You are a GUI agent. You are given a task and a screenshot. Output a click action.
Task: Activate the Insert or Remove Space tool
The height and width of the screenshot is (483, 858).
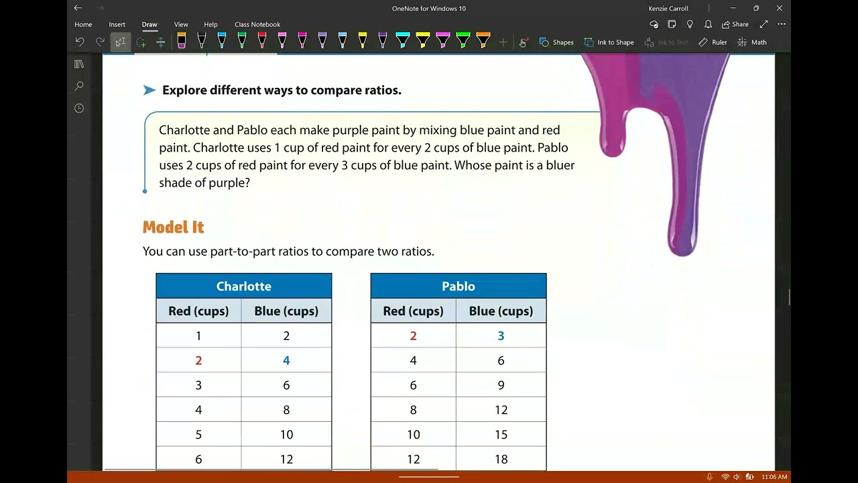161,42
